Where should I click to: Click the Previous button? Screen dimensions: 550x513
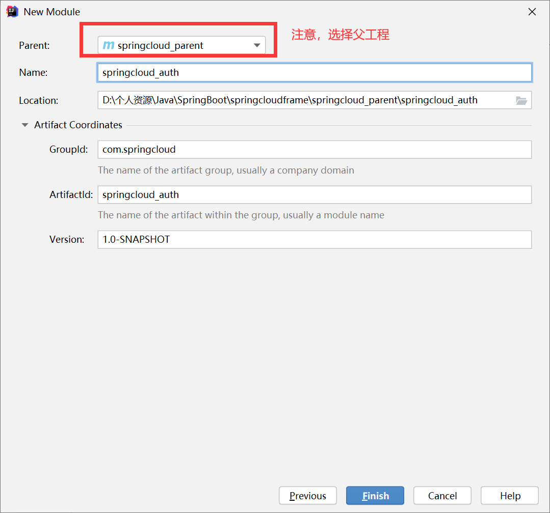point(307,495)
